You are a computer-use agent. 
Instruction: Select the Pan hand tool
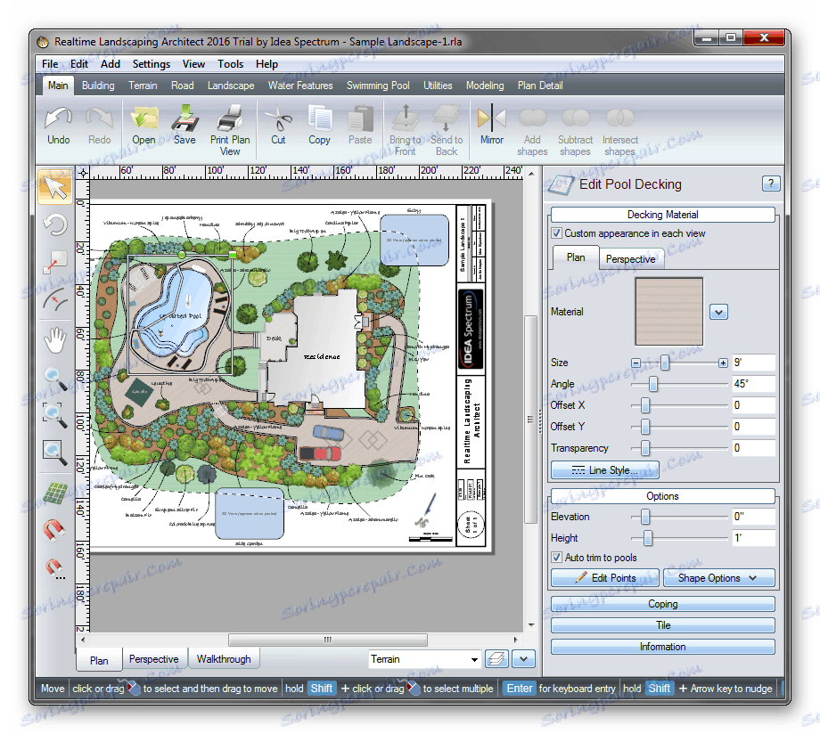tap(55, 338)
